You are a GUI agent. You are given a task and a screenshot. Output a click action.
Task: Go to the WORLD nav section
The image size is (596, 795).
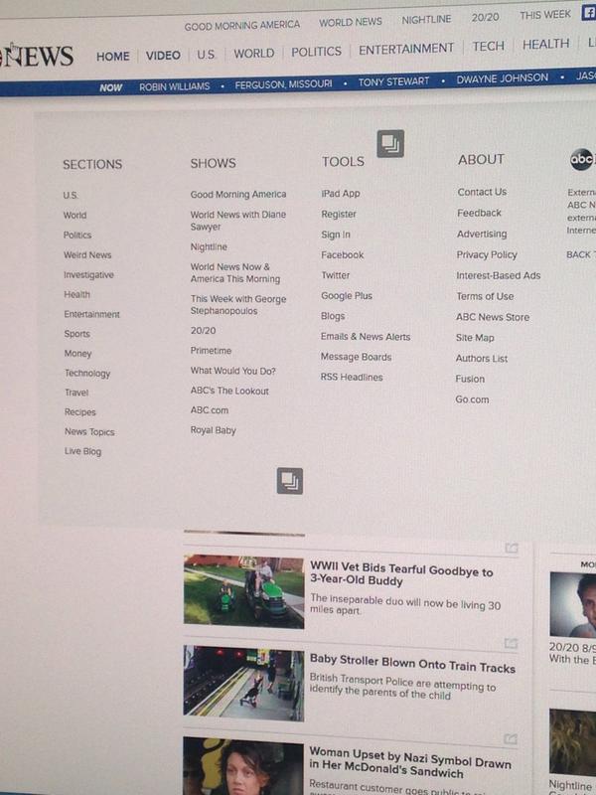pyautogui.click(x=254, y=53)
